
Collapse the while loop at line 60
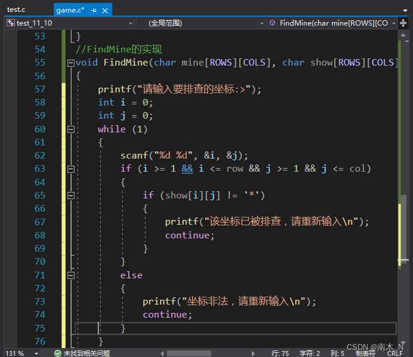click(71, 129)
